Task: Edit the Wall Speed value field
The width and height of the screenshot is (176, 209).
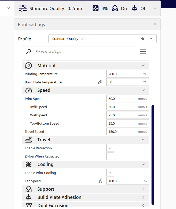Action: [128, 115]
